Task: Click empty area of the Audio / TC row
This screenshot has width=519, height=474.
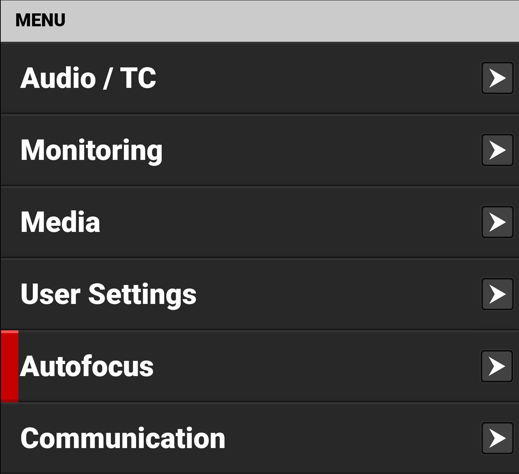Action: [311, 78]
